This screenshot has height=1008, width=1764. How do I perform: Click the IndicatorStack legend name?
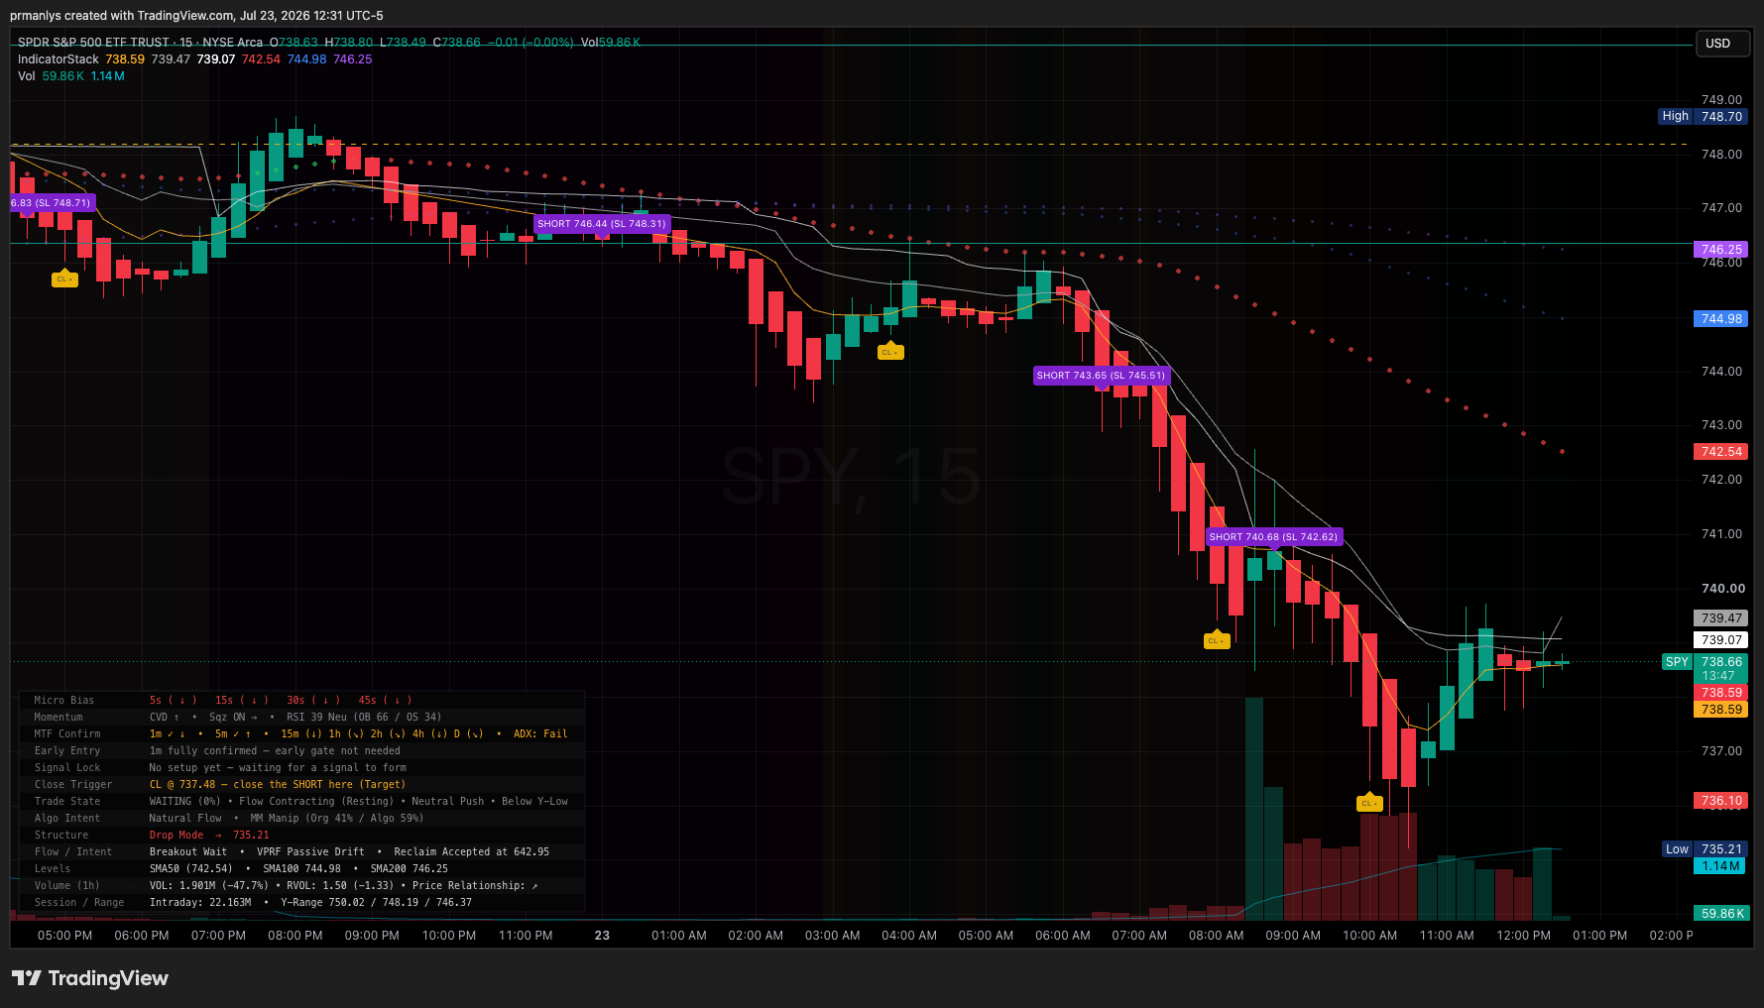pos(59,59)
